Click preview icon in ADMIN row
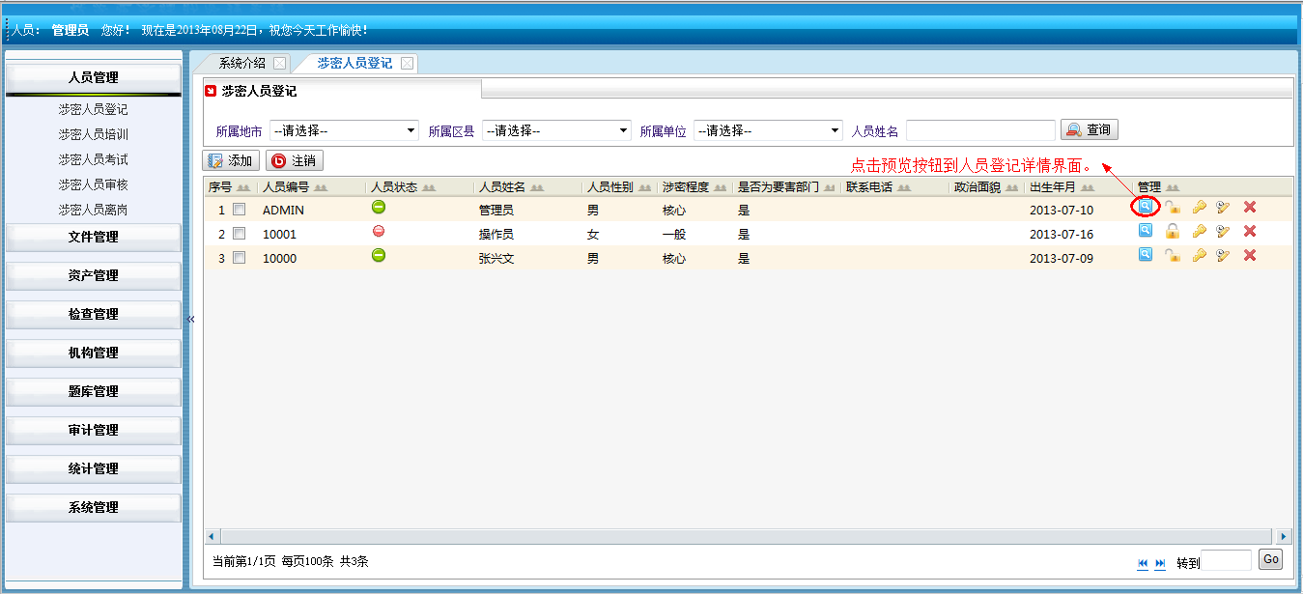The height and width of the screenshot is (594, 1303). tap(1145, 206)
